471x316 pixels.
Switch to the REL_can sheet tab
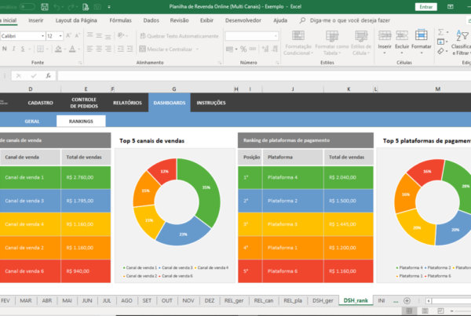click(264, 300)
